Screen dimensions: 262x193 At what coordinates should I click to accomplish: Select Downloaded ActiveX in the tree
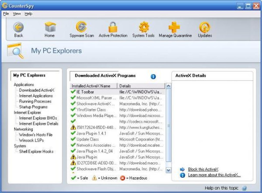pyautogui.click(x=36, y=90)
